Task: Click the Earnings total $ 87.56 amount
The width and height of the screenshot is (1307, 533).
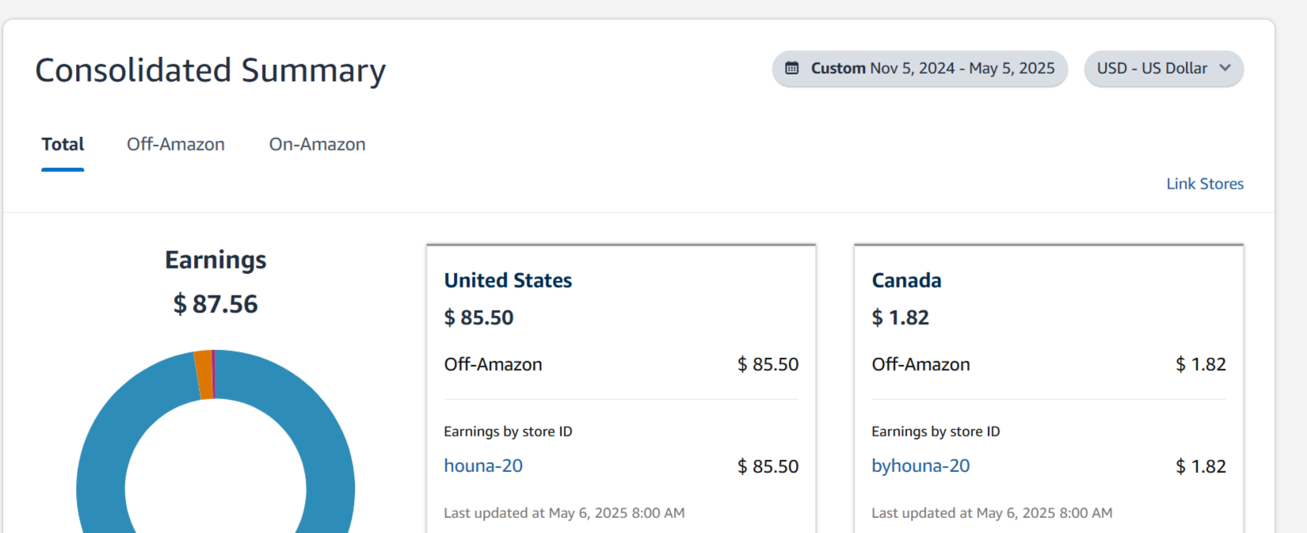Action: (215, 304)
